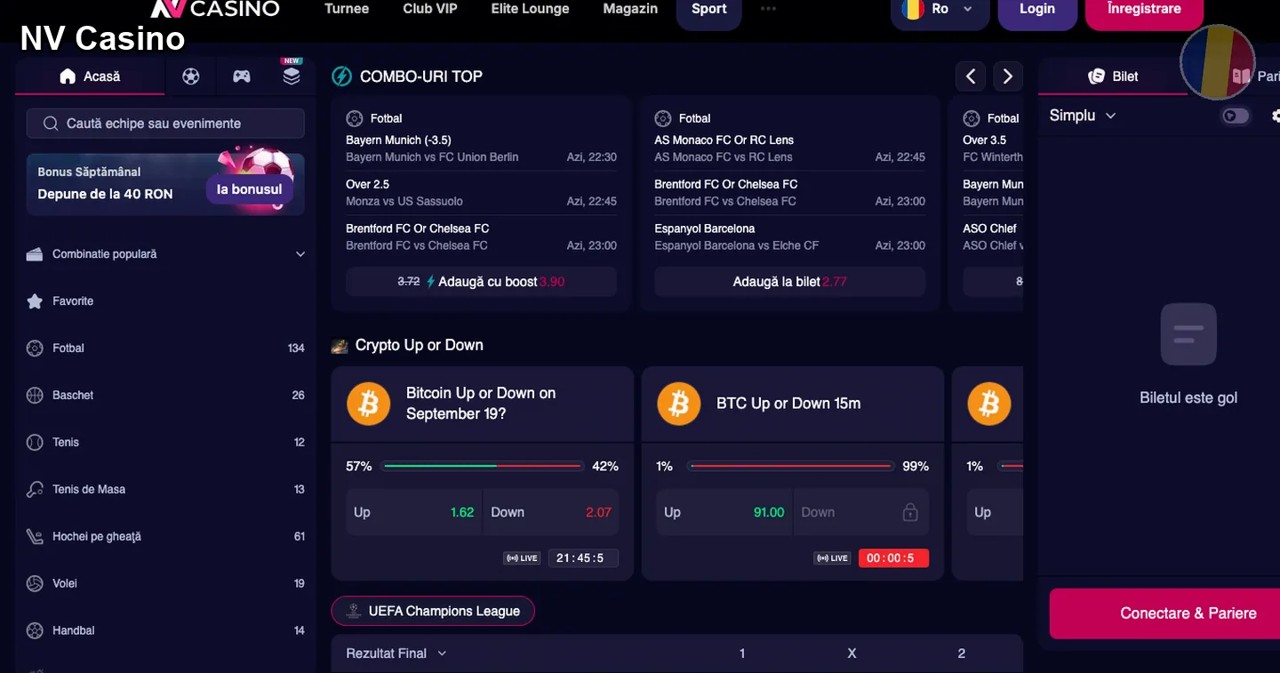Open the Magazin menu item
1280x673 pixels.
pos(630,9)
